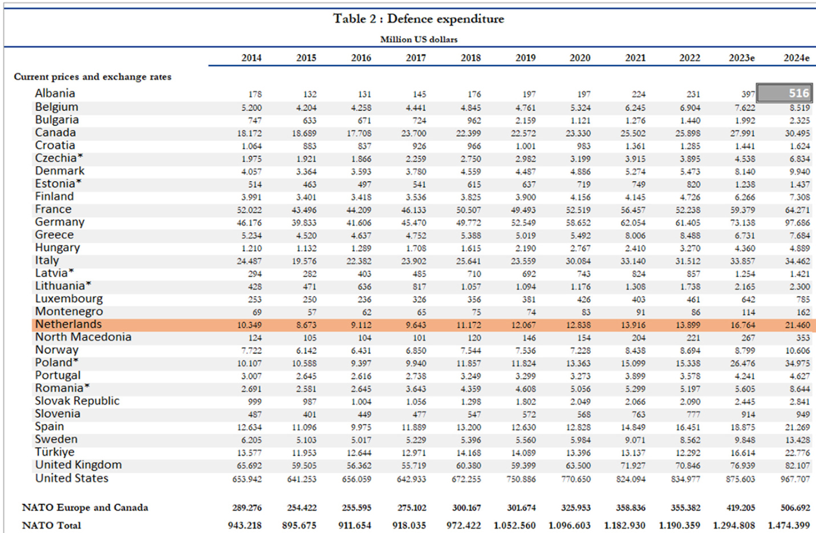The image size is (816, 533).
Task: Select the Italy row label
Action: pos(47,261)
